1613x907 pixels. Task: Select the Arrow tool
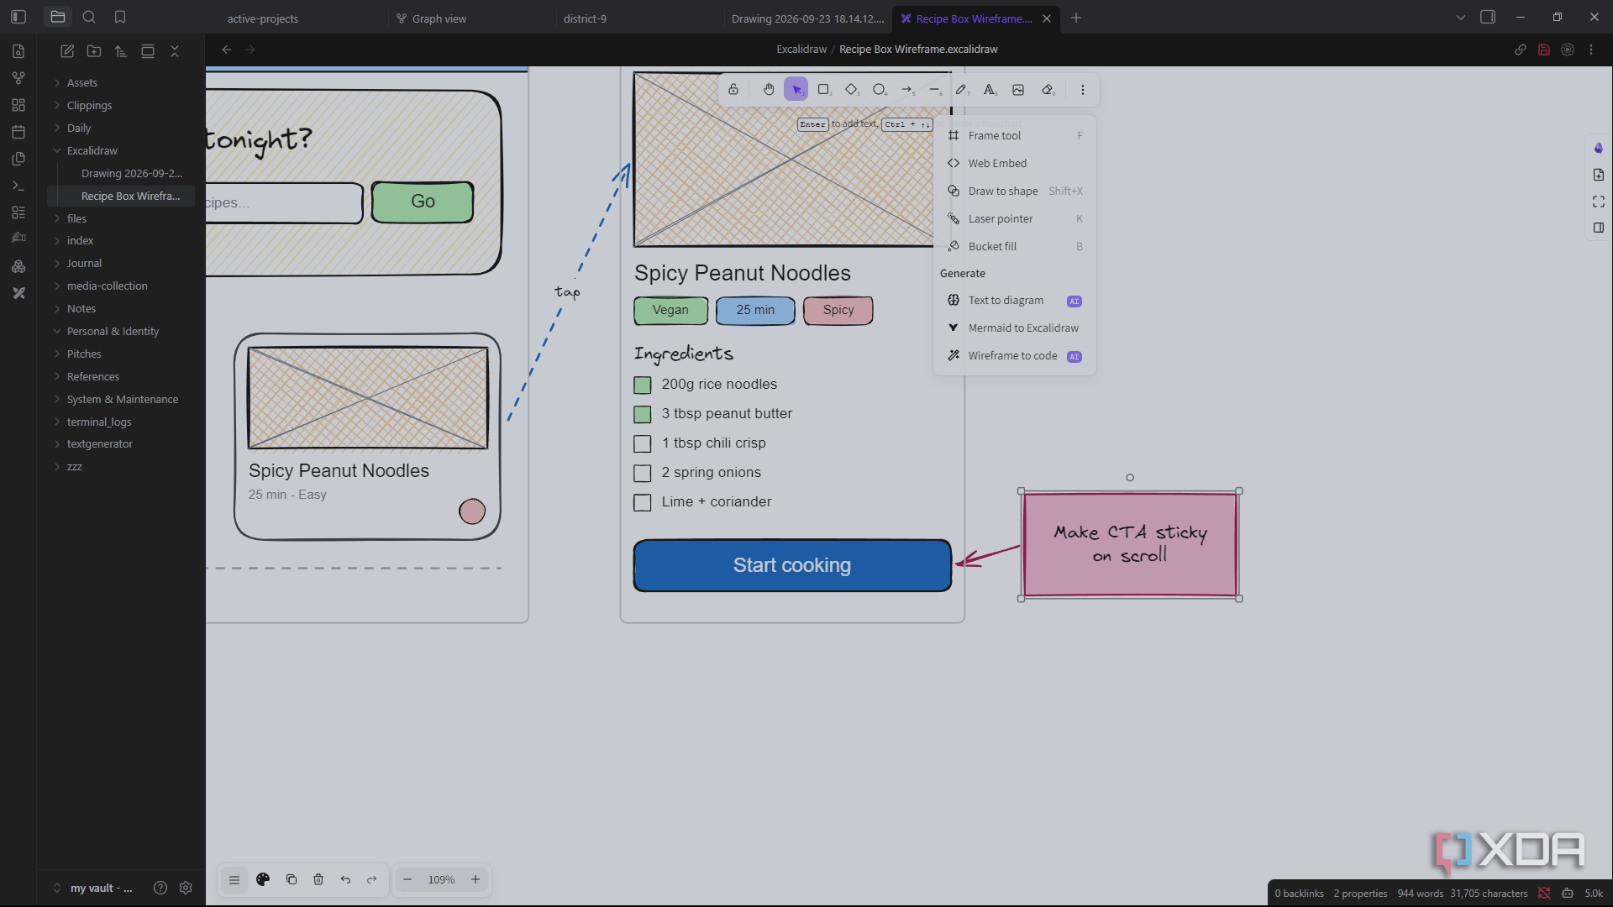(907, 90)
